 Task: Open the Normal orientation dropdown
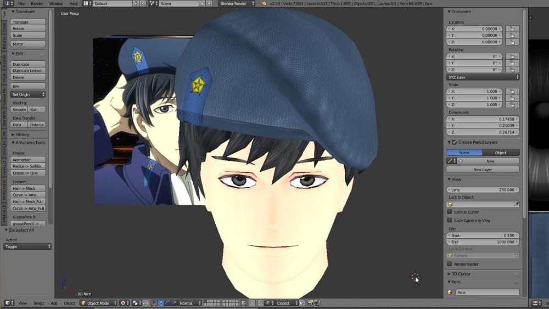pos(190,303)
